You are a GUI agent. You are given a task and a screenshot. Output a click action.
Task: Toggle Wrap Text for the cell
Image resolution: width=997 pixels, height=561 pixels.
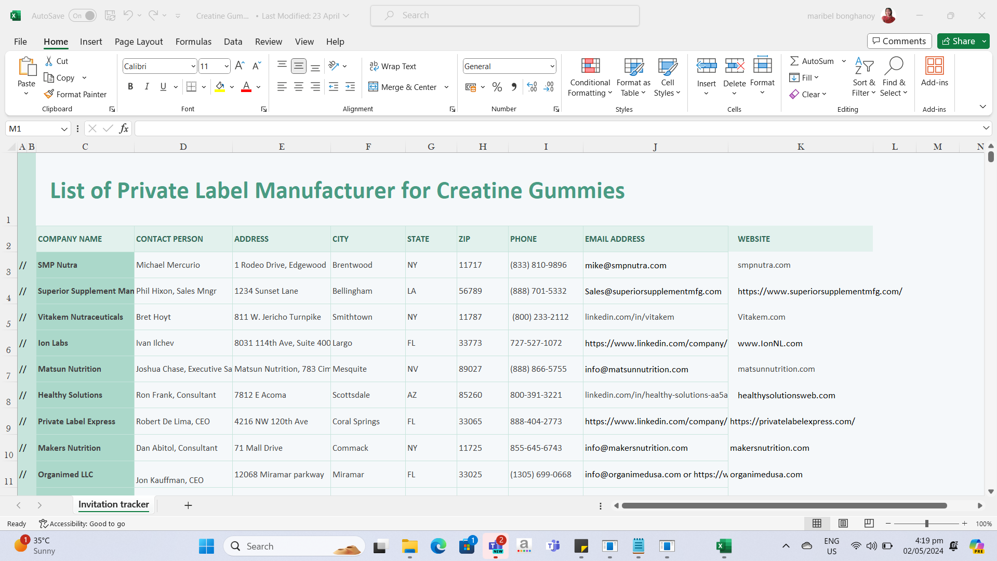pos(393,66)
